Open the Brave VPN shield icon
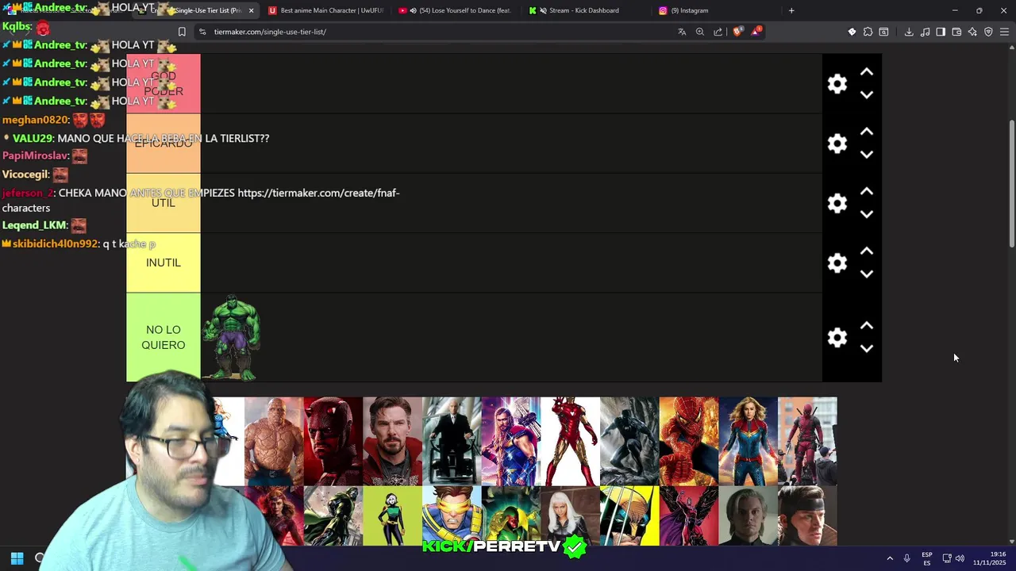Screen dimensions: 1016x571 (x=988, y=32)
